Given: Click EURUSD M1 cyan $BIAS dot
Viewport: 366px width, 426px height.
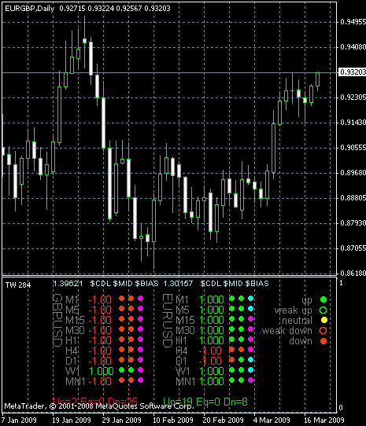Looking at the screenshot, I should coord(250,299).
